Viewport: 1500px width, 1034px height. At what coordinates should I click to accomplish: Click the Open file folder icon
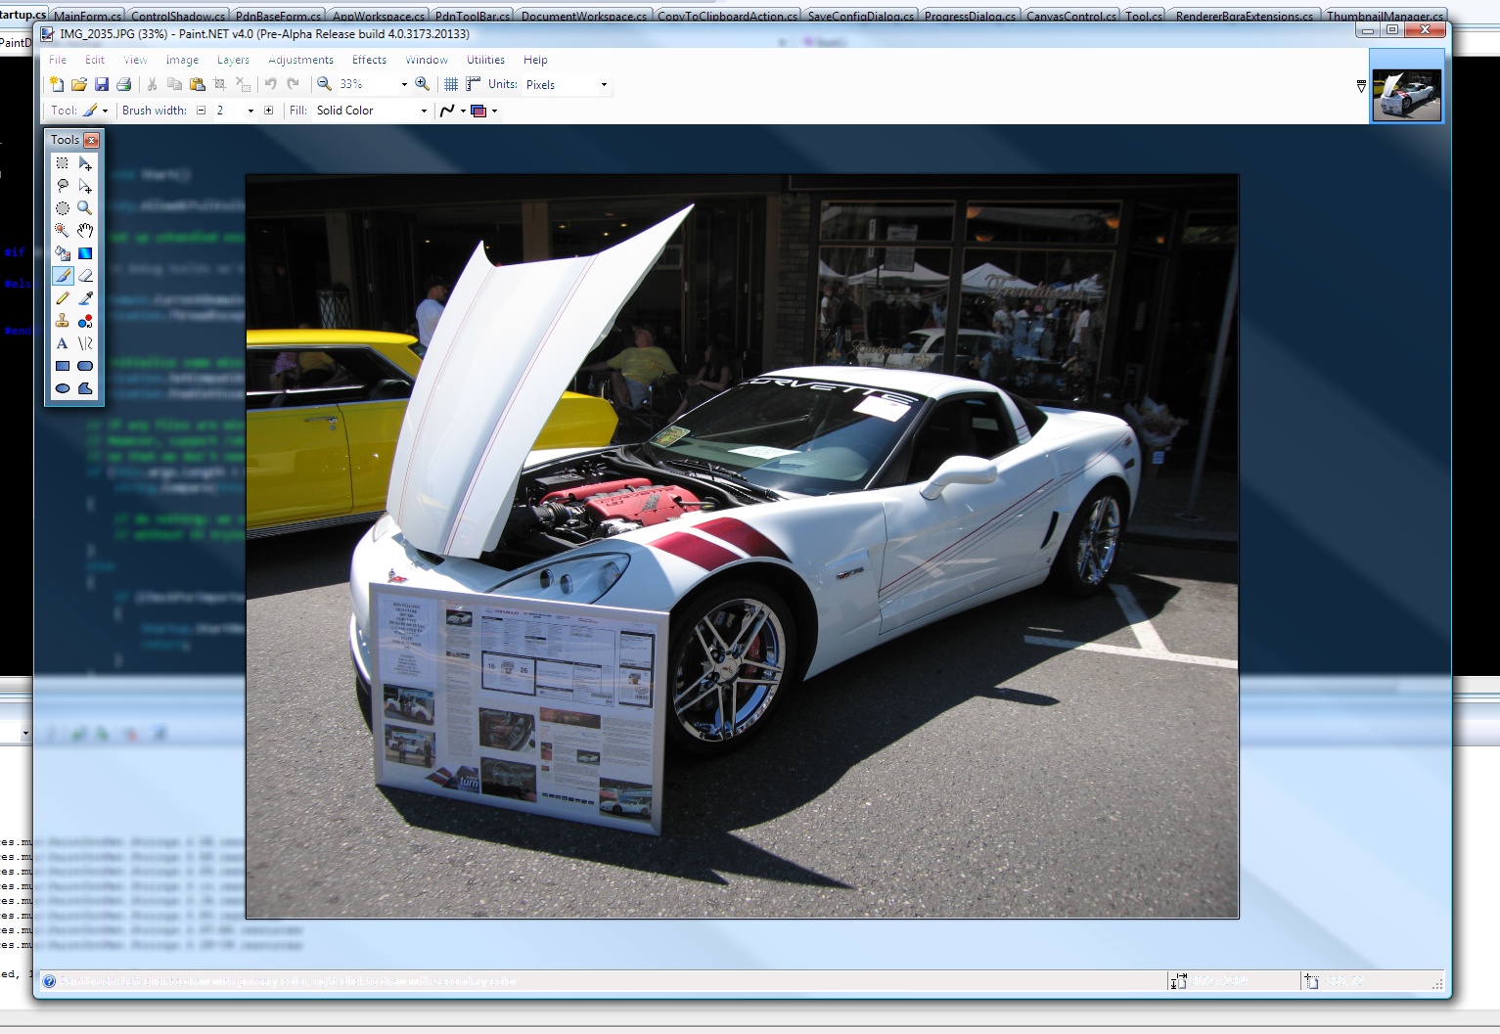pos(79,84)
